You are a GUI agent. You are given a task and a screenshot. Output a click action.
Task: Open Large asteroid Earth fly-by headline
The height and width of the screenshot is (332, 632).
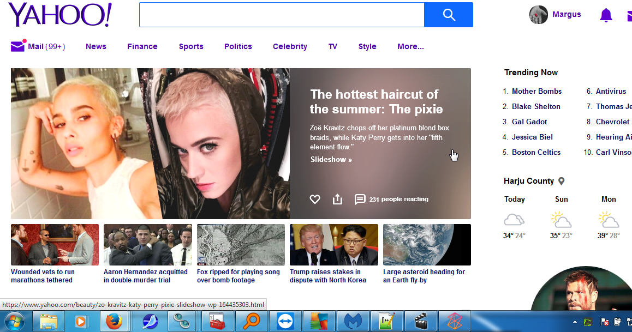click(x=424, y=276)
